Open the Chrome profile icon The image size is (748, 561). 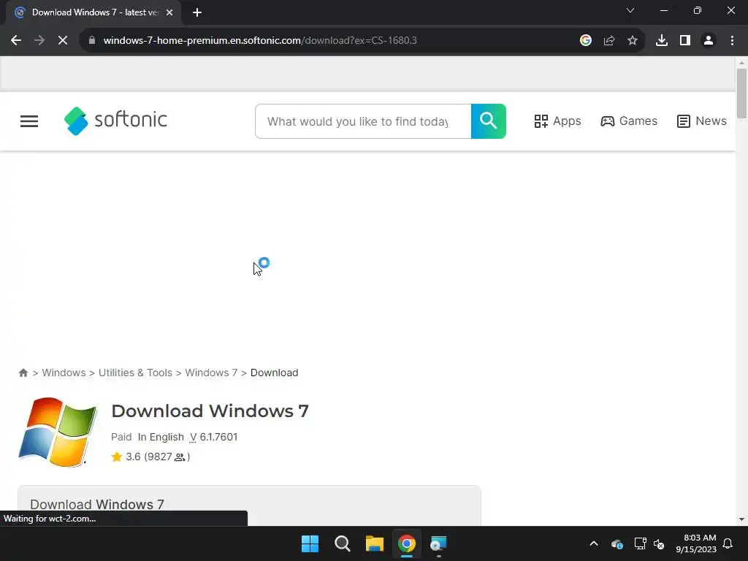coord(709,41)
